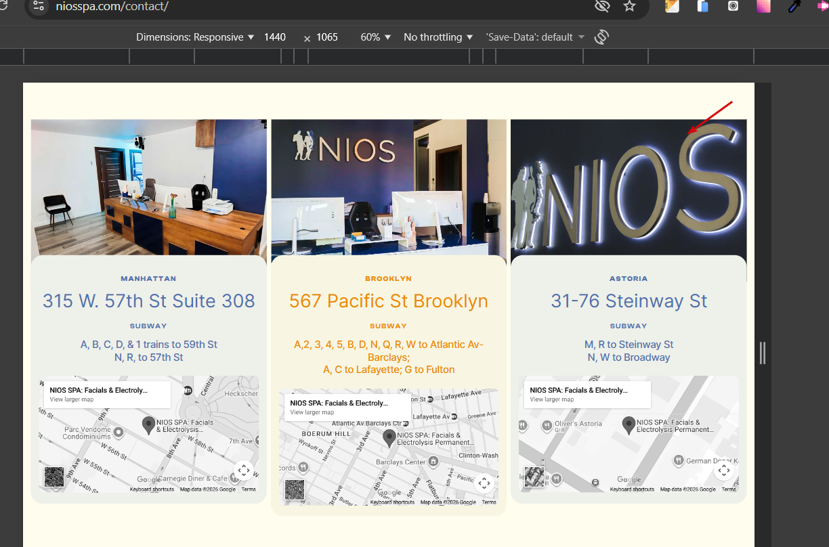Toggle fullscreen on the Brooklyn map

click(x=484, y=483)
